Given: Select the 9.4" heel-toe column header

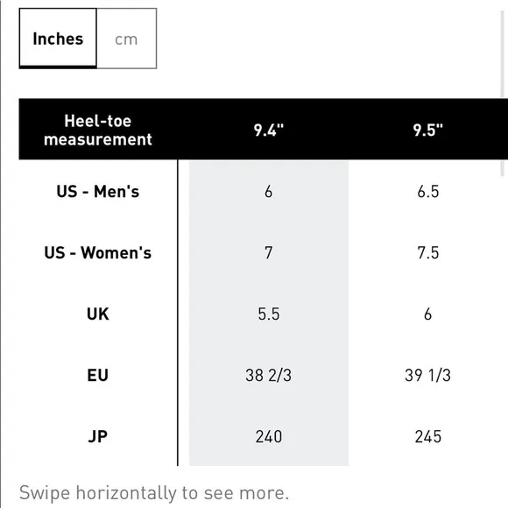Looking at the screenshot, I should pyautogui.click(x=269, y=130).
